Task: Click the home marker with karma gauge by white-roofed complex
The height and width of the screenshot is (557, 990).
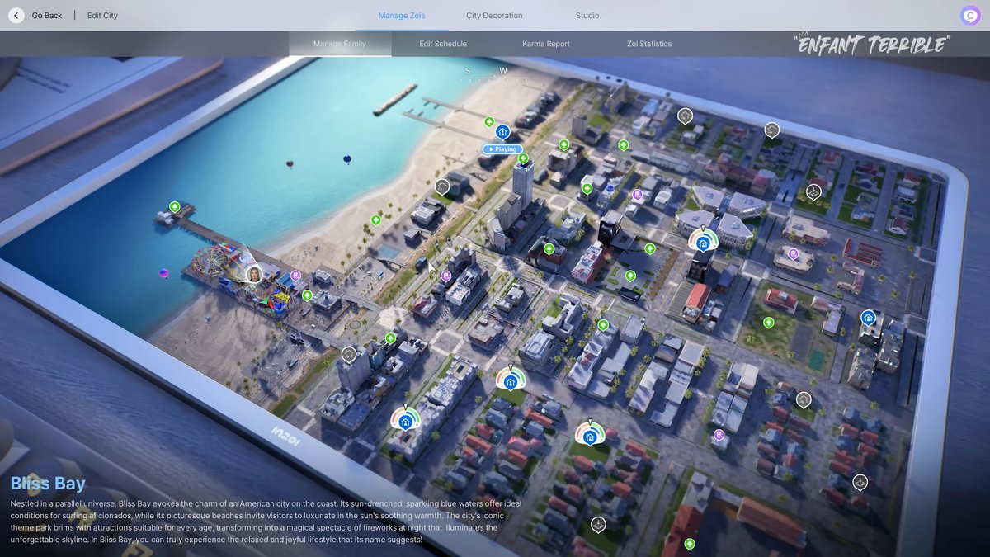Action: [x=703, y=243]
